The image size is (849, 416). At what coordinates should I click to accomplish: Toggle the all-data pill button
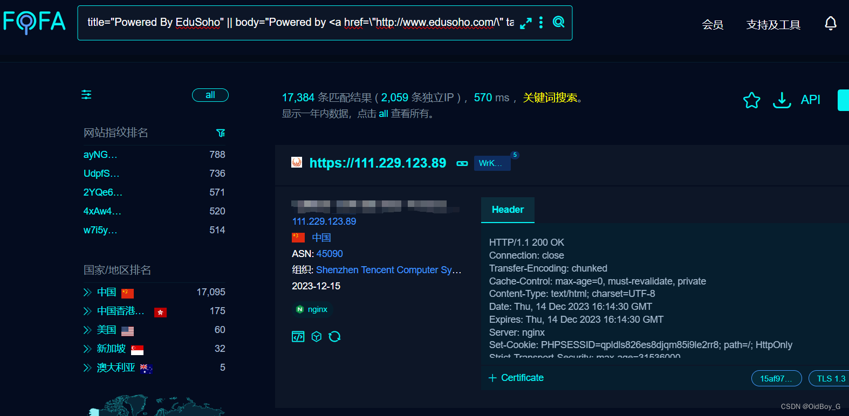[210, 95]
